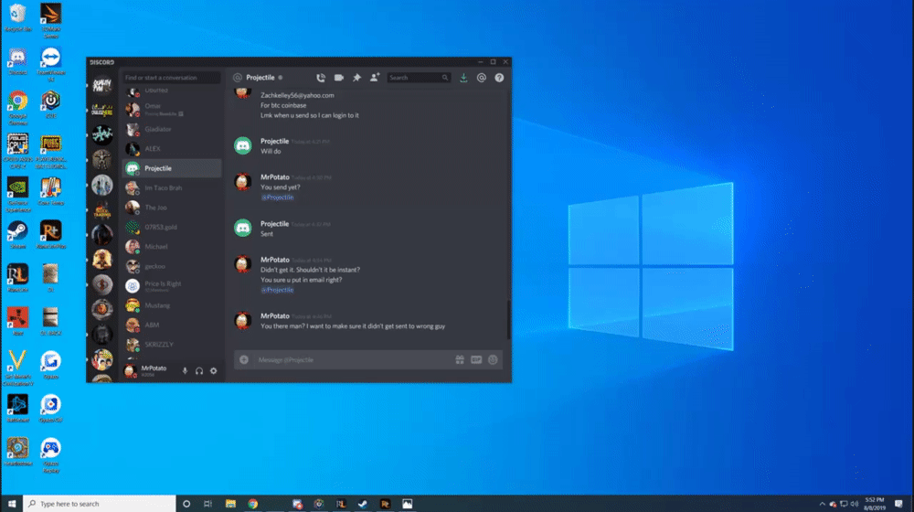
Task: Open Gladiator direct message
Action: [x=172, y=130]
